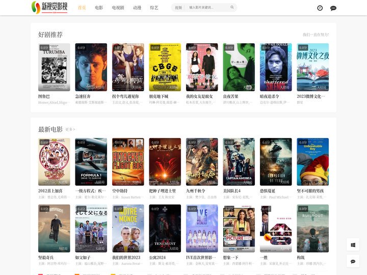Open the 动漫 nav tab

coord(137,8)
